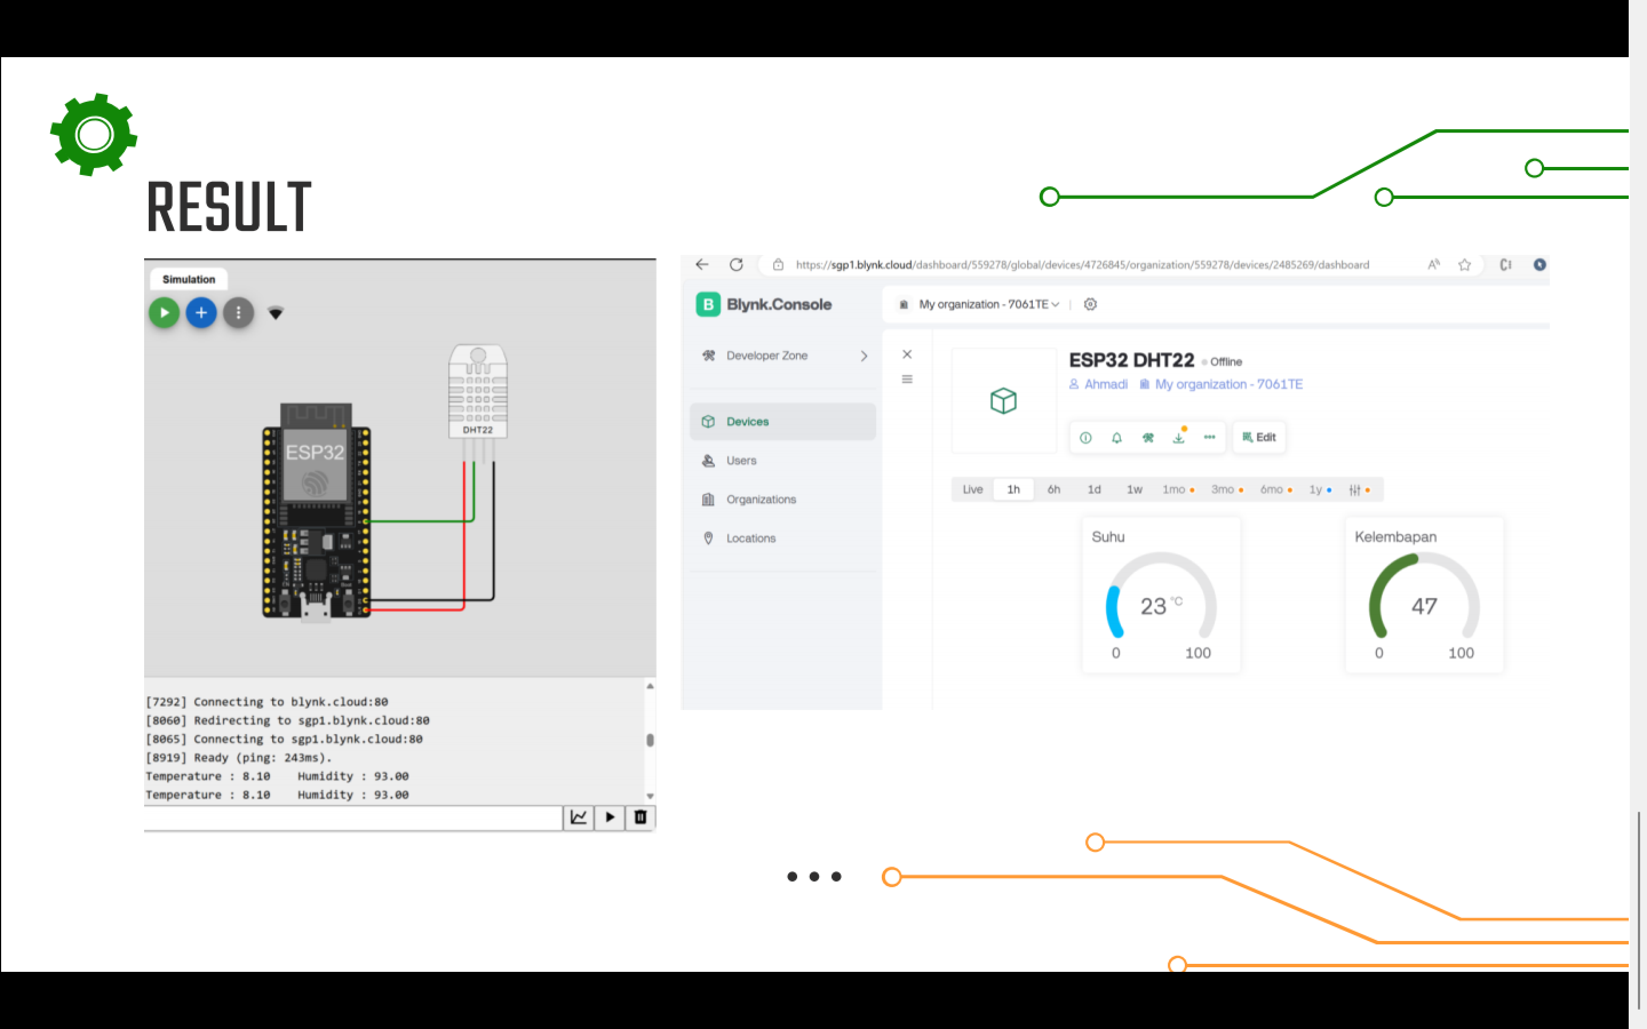
Task: Close the device panel with the X
Action: (907, 354)
